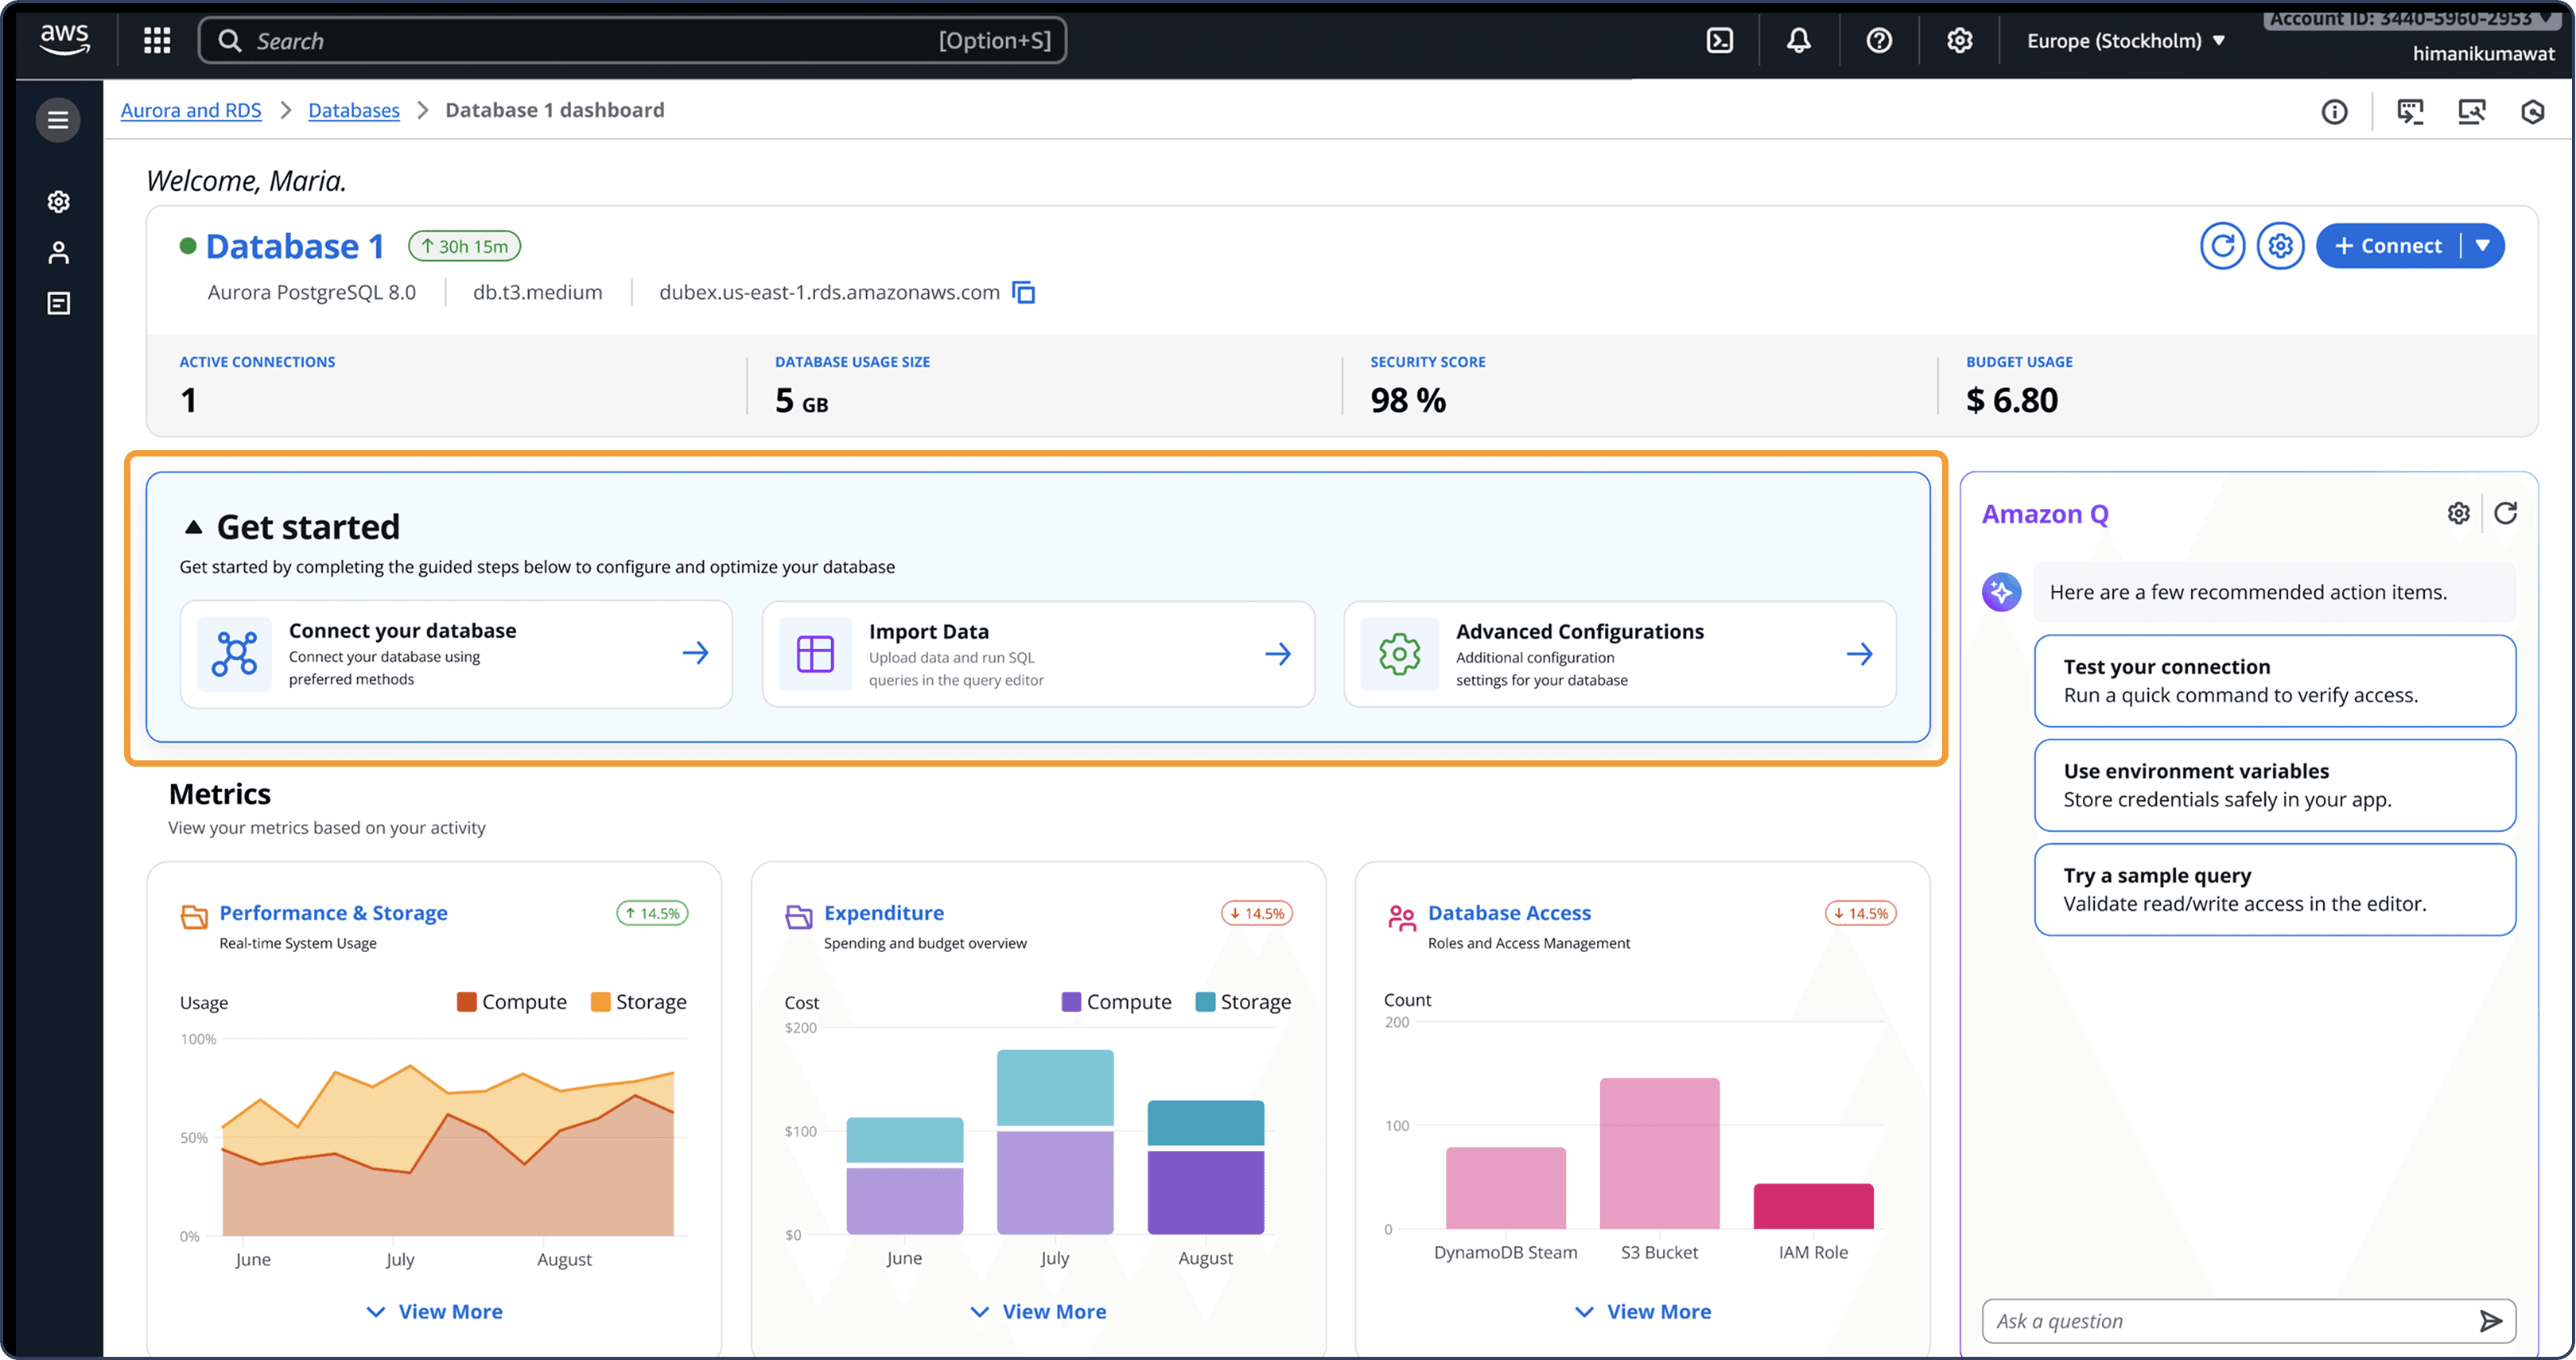Screen dimensions: 2576x1360
Task: Toggle the left hamburger navigation menu
Action: pos(58,120)
